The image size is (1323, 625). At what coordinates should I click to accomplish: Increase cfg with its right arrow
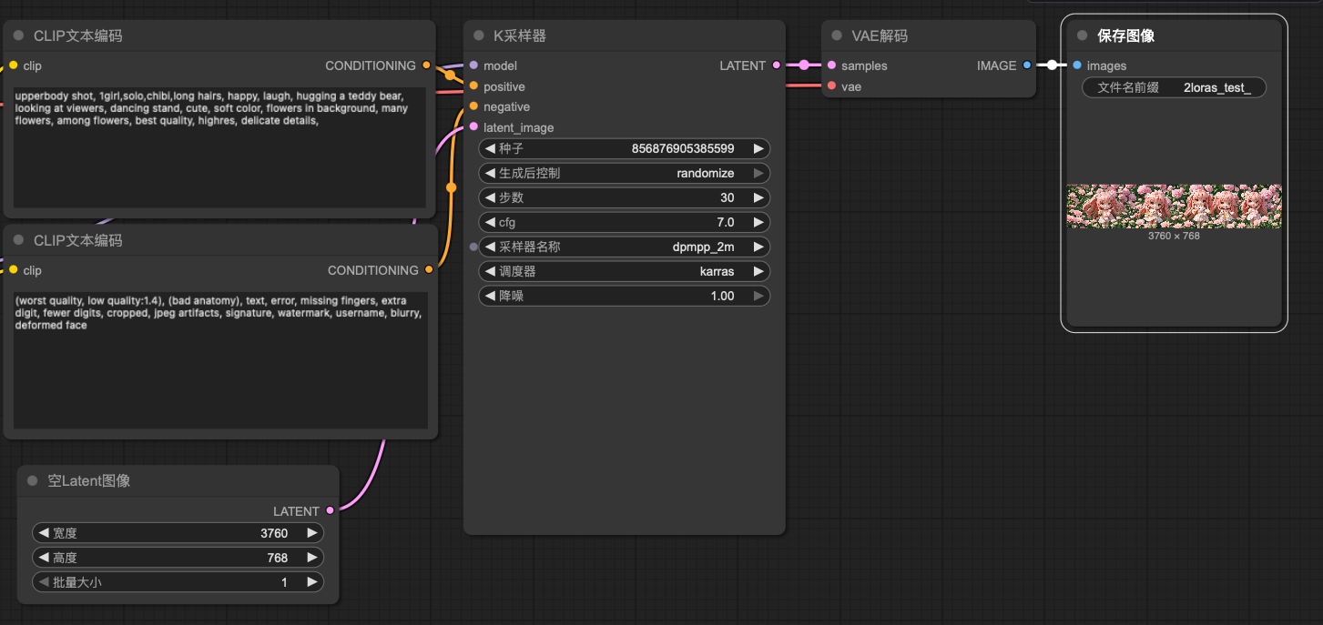(758, 222)
